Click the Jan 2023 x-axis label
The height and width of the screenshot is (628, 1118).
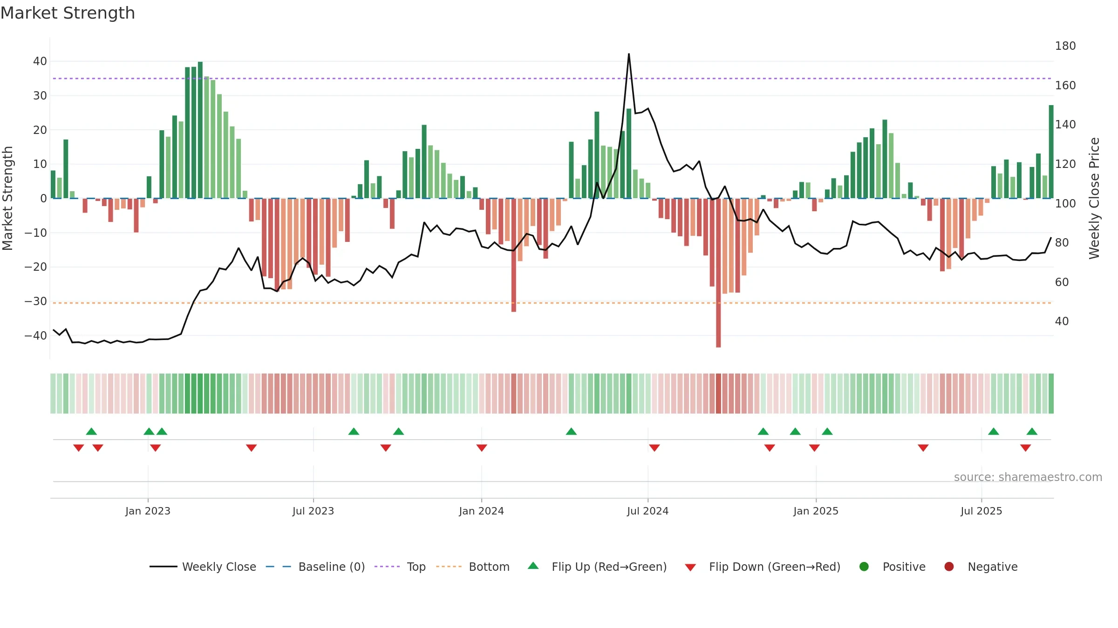[x=148, y=511]
